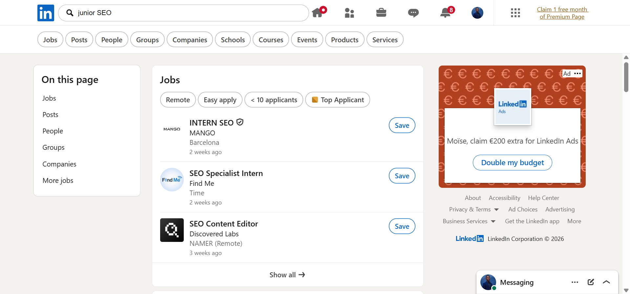Open the Help Center footer link

click(x=544, y=198)
